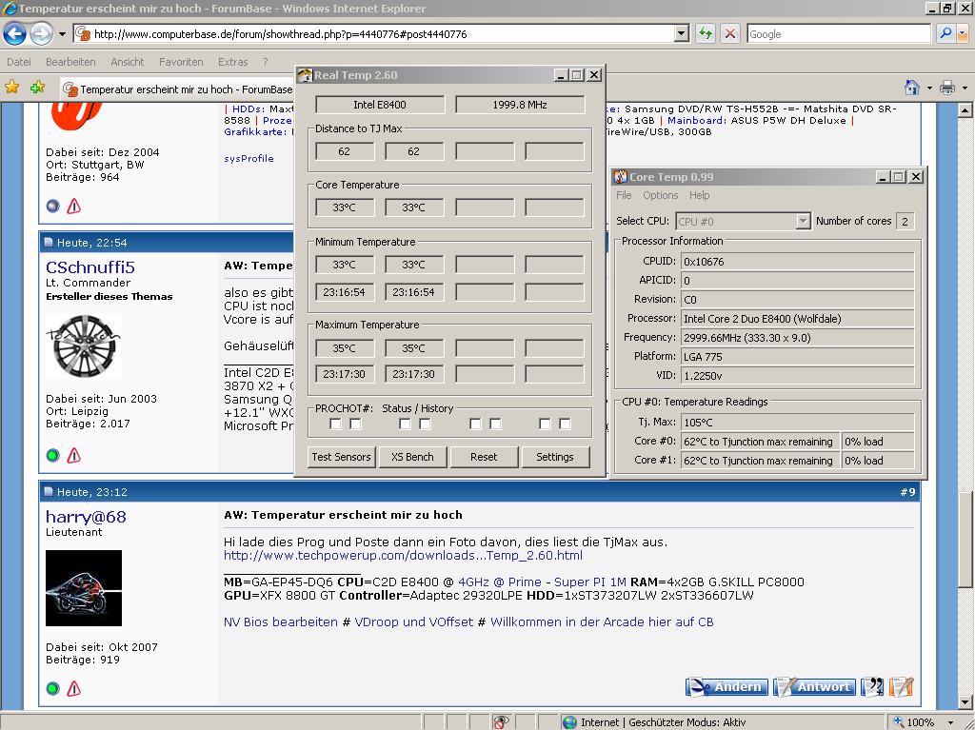Expand dropdown arrow beside the printer icon
The image size is (975, 730).
click(x=965, y=88)
